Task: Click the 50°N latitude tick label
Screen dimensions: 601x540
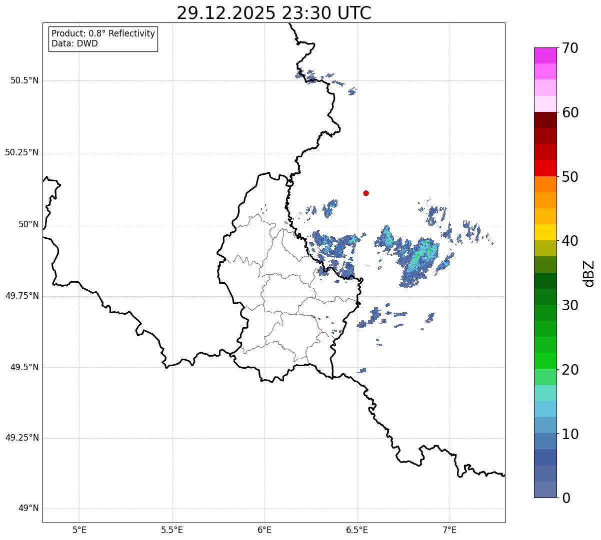Action: click(x=28, y=224)
